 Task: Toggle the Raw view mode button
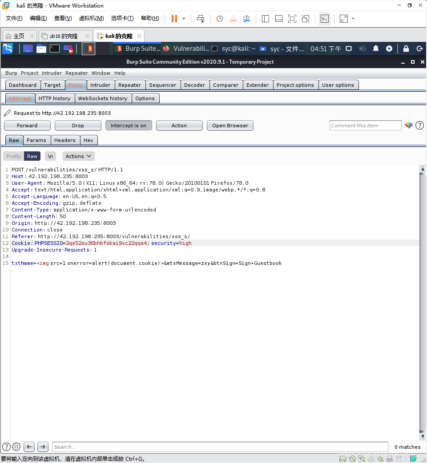pyautogui.click(x=32, y=156)
